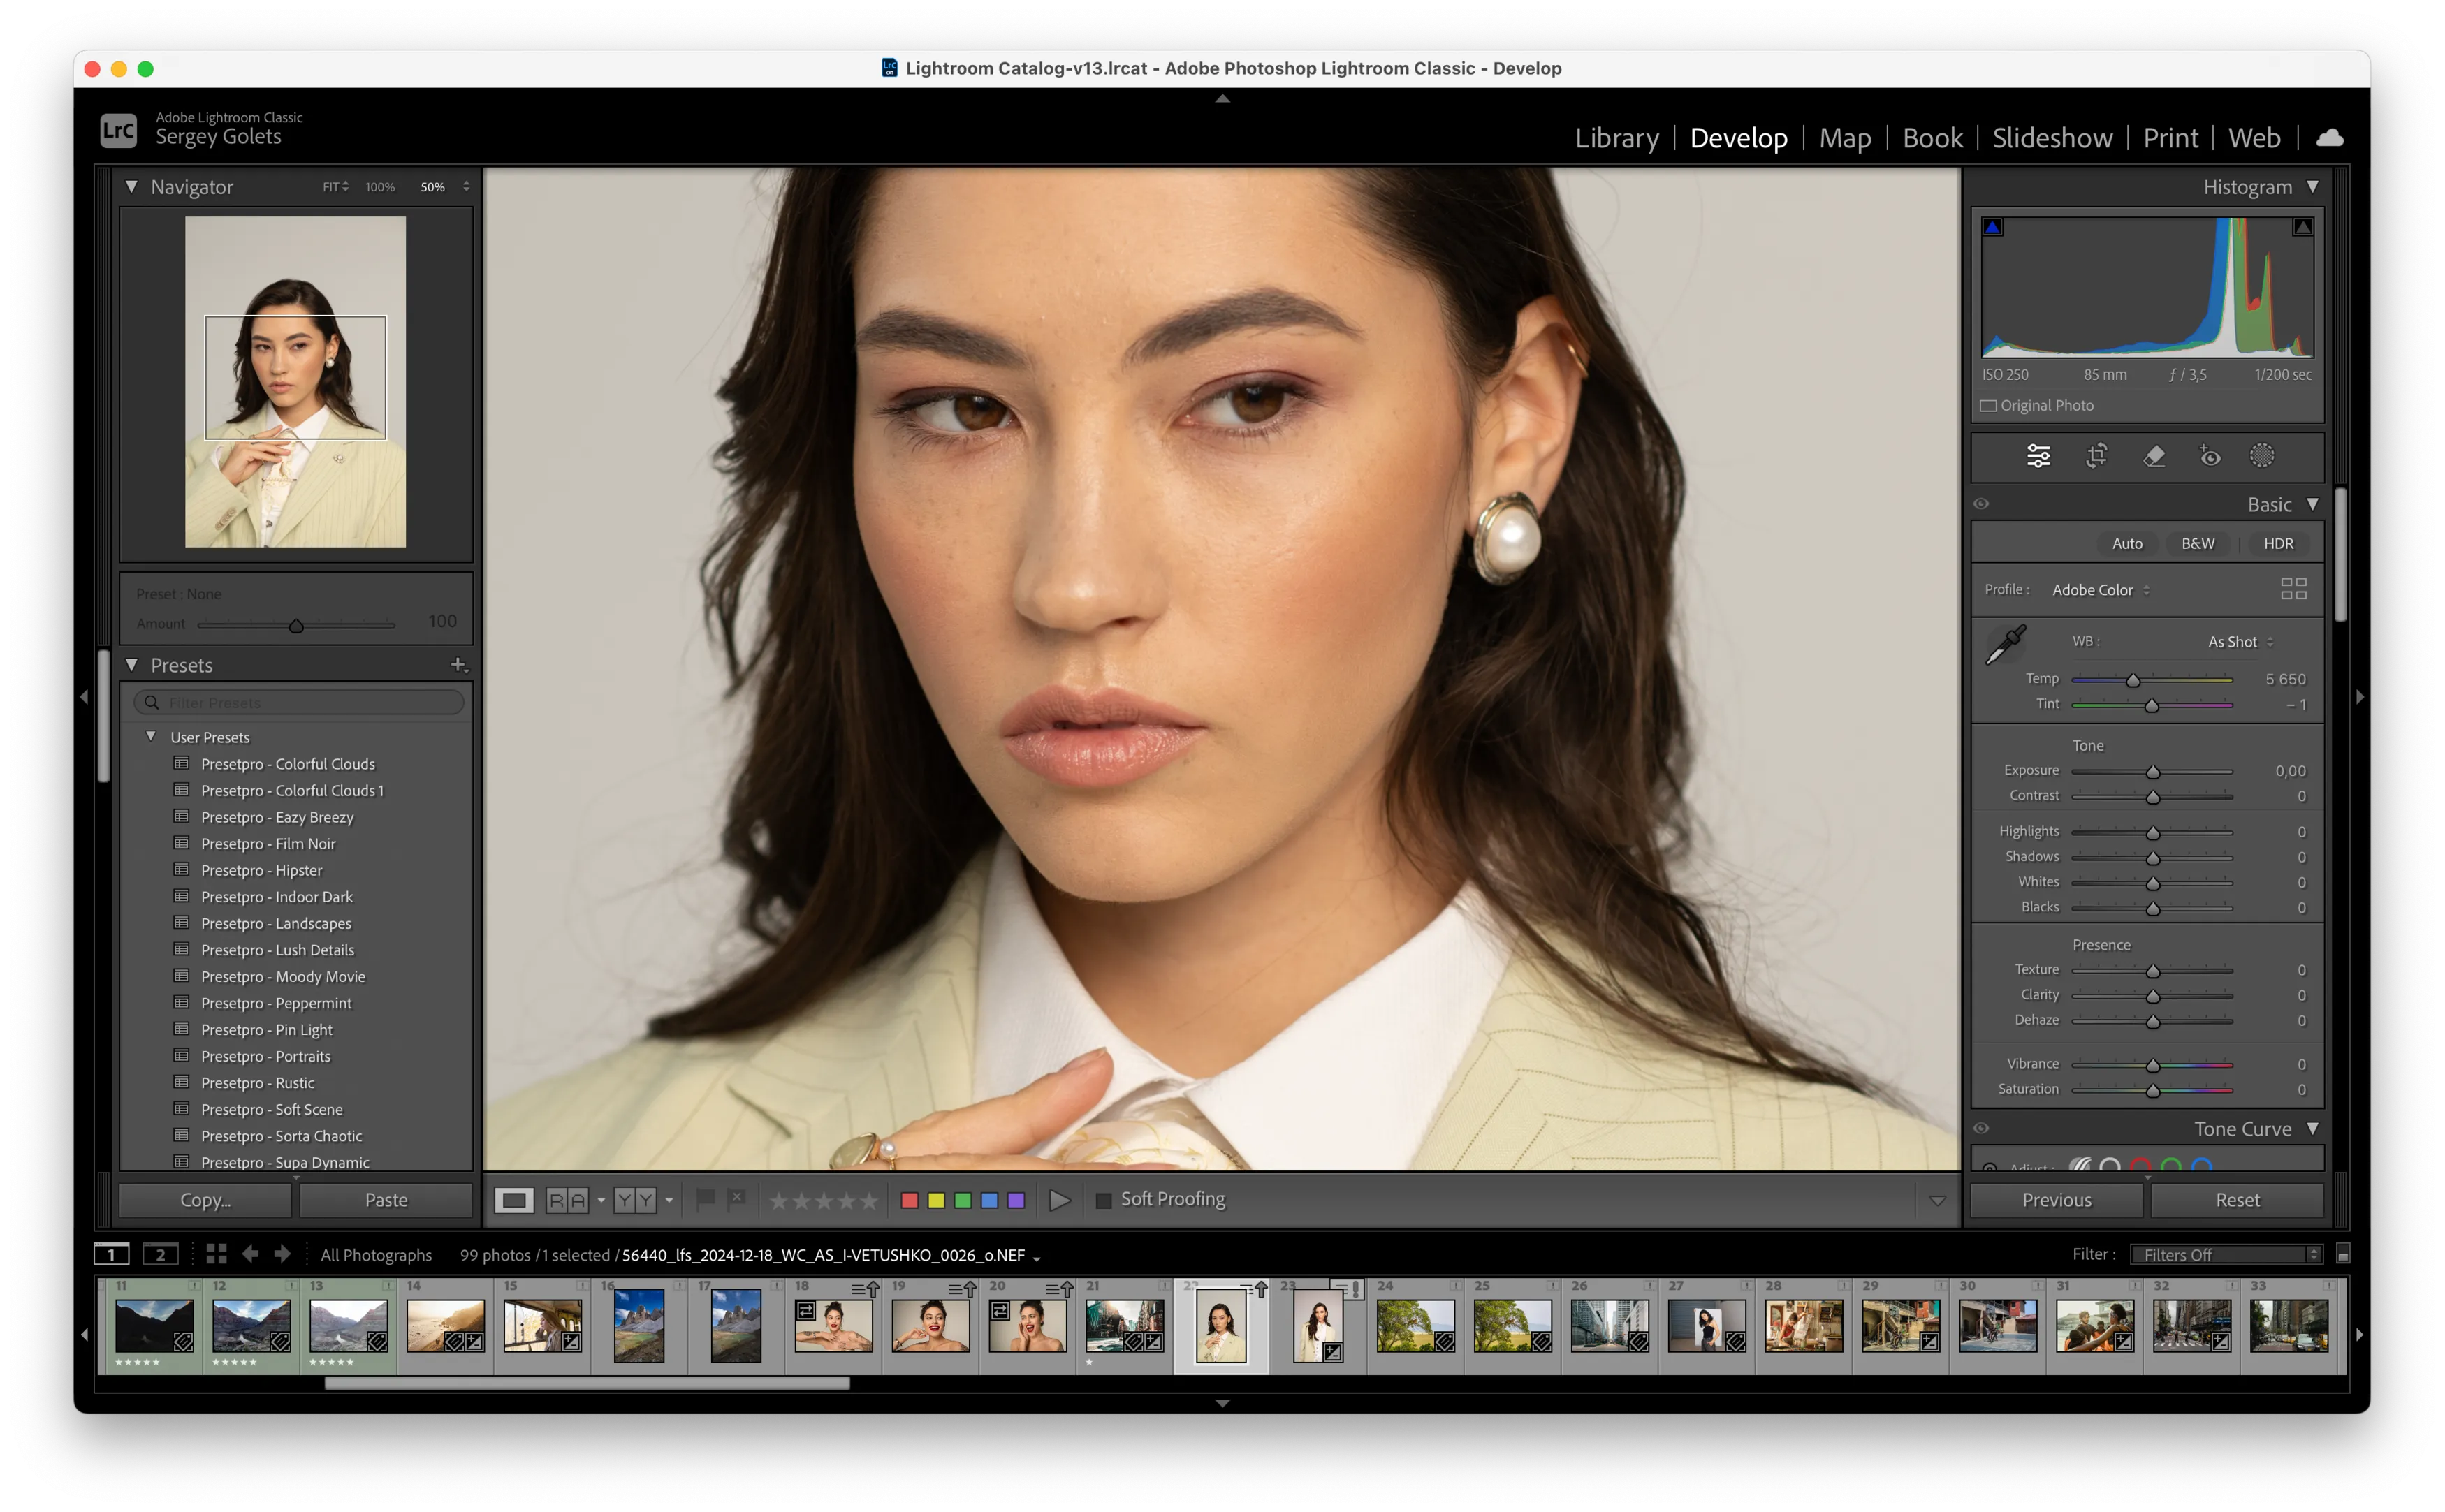Open the Red Eye correction tool

(x=2210, y=456)
